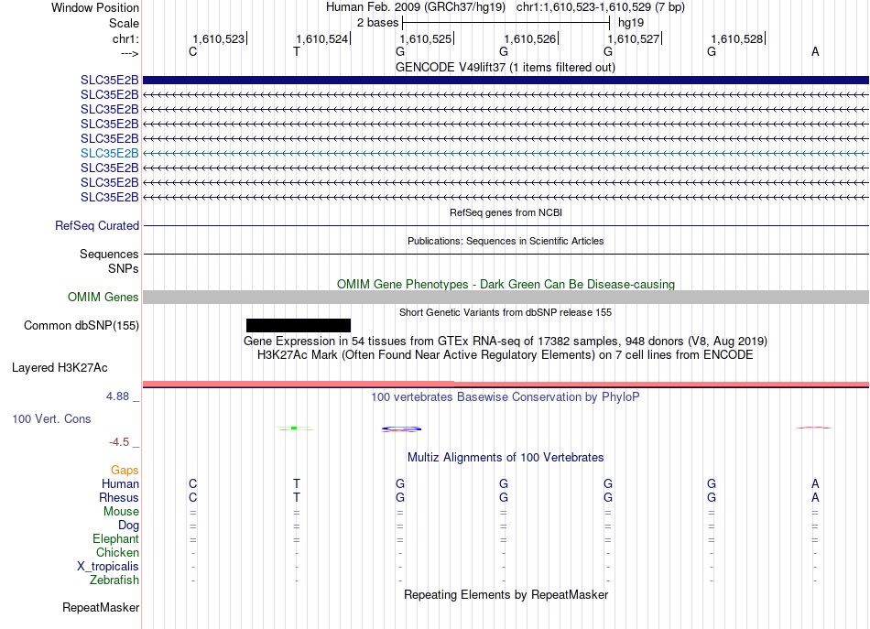Click the Multiz Alignments of 100 Vertebrates title
Viewport: 870px width, 629px height.
coord(506,458)
